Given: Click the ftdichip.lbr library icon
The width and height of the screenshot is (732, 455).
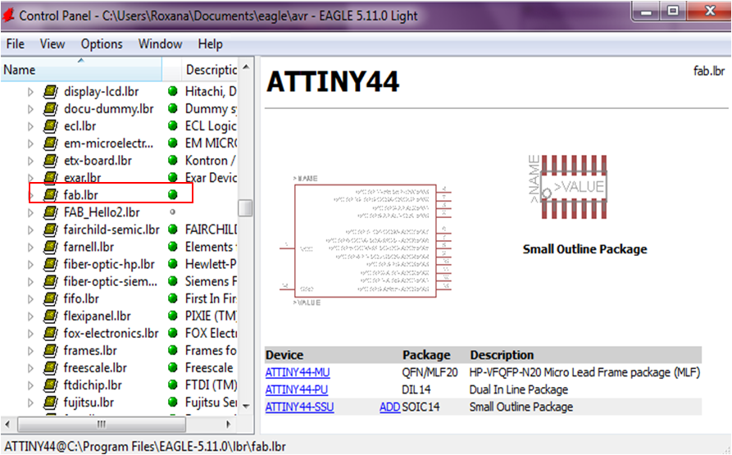Looking at the screenshot, I should point(51,385).
